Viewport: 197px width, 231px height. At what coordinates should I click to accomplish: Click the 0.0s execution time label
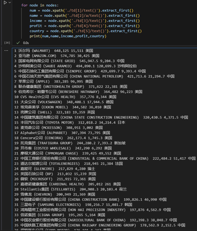[x=26, y=43]
